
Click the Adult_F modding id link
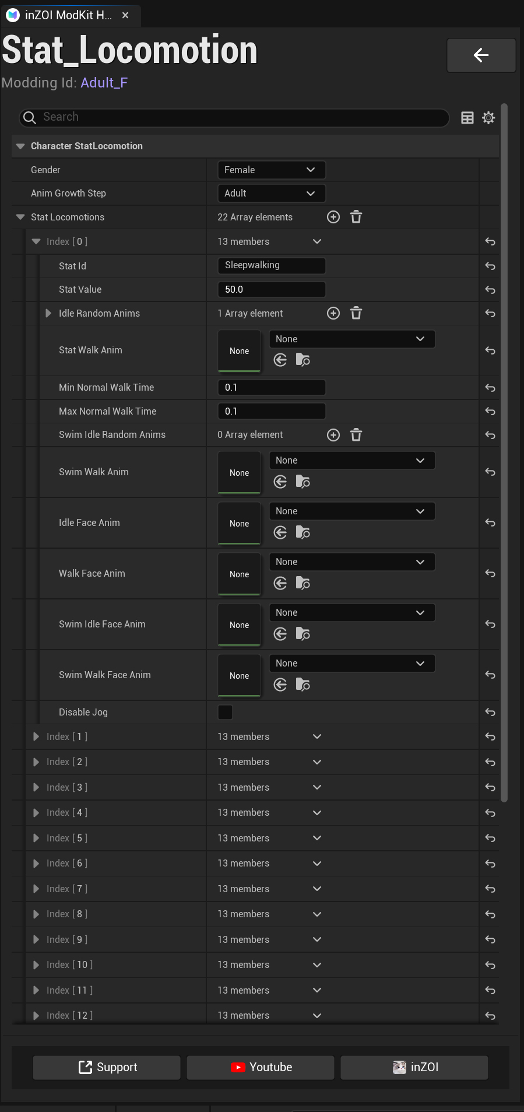(x=104, y=83)
